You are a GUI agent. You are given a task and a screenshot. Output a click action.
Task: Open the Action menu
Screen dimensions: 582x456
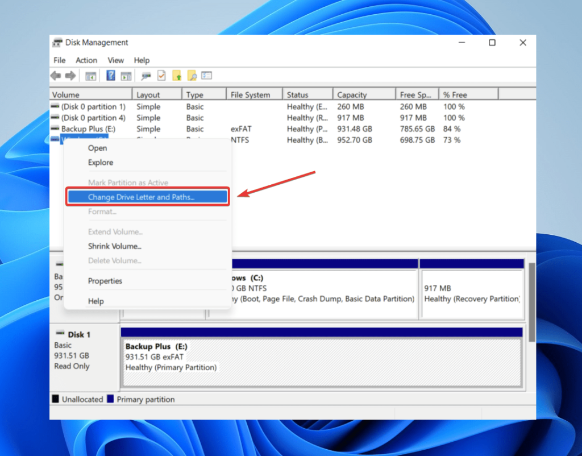click(86, 60)
